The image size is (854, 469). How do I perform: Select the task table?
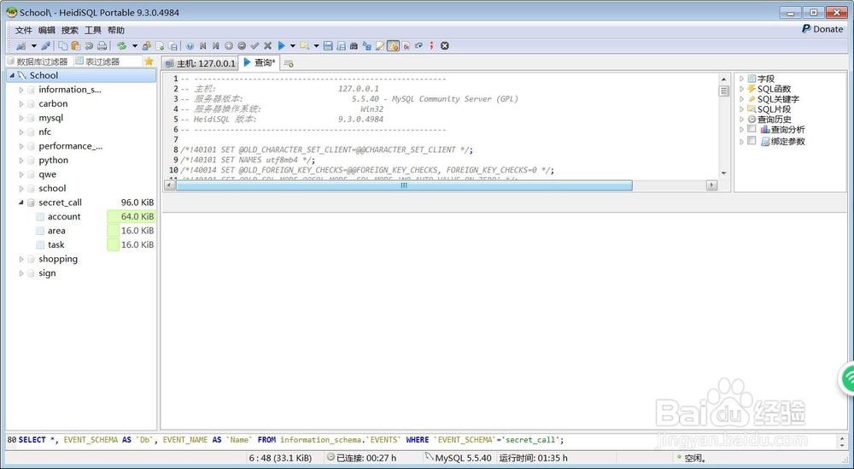pyautogui.click(x=56, y=244)
